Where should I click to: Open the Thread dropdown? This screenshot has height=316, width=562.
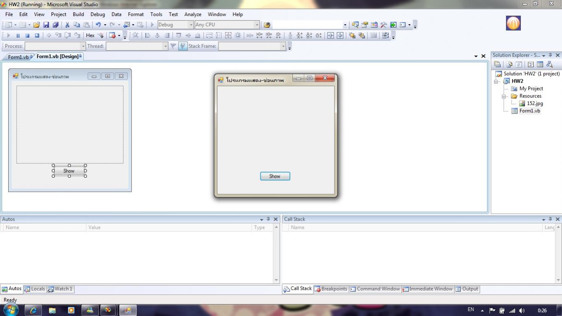165,46
